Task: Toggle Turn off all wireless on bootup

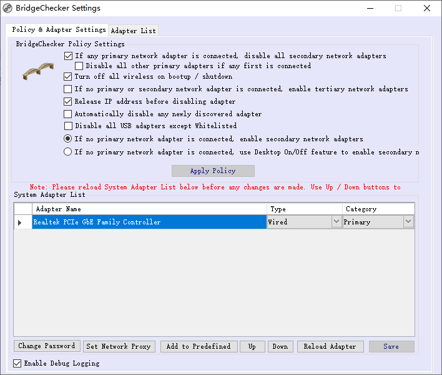Action: tap(67, 77)
